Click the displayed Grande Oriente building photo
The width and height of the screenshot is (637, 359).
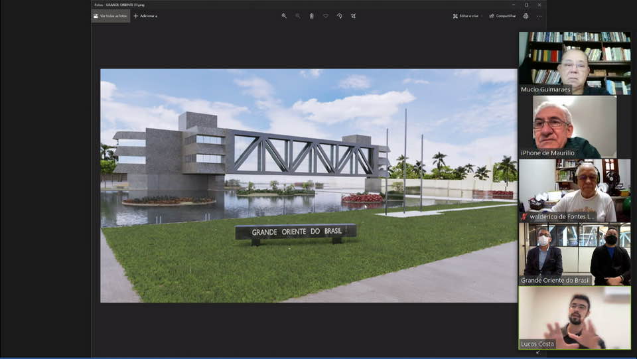pos(309,186)
